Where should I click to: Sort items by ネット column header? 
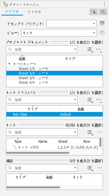[78, 177]
